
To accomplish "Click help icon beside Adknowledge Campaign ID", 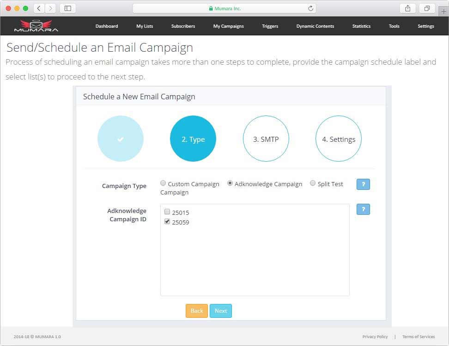I will pyautogui.click(x=363, y=209).
